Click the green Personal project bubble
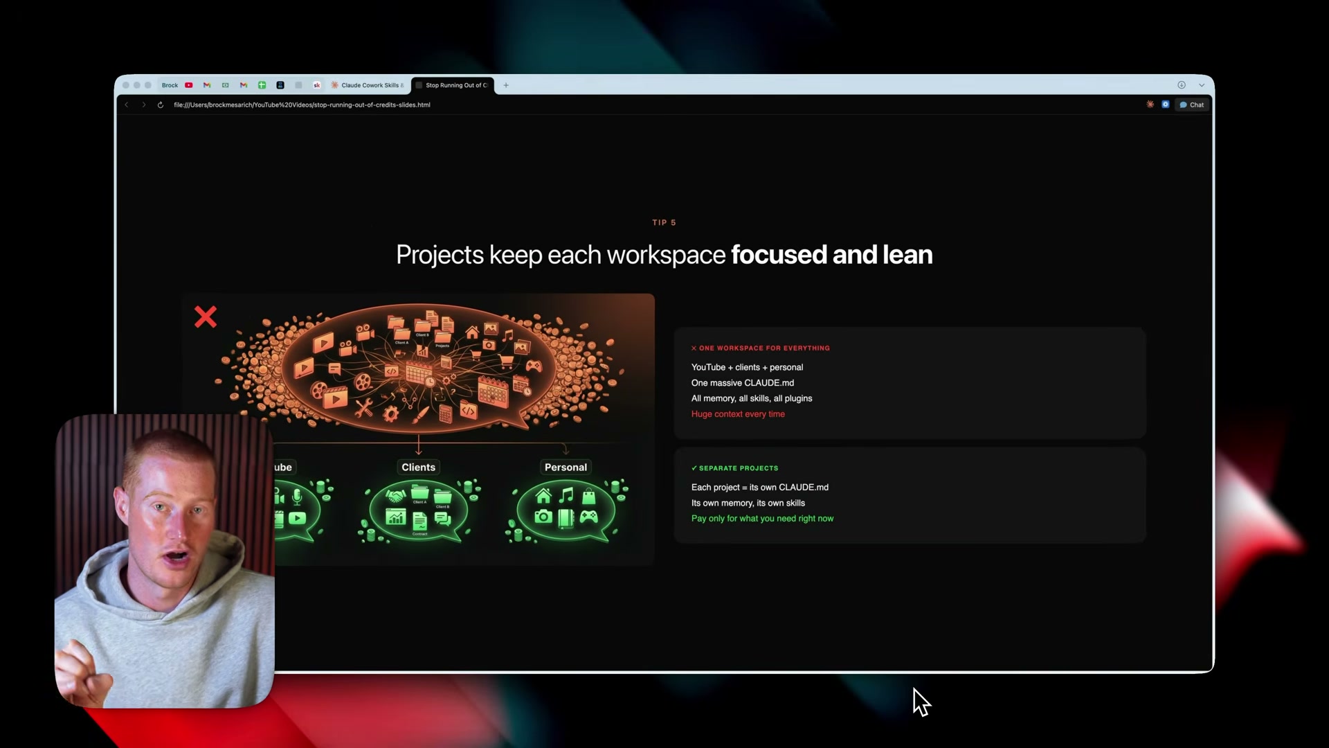The image size is (1329, 748). point(567,511)
